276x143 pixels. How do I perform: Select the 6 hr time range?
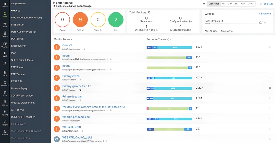point(236,4)
